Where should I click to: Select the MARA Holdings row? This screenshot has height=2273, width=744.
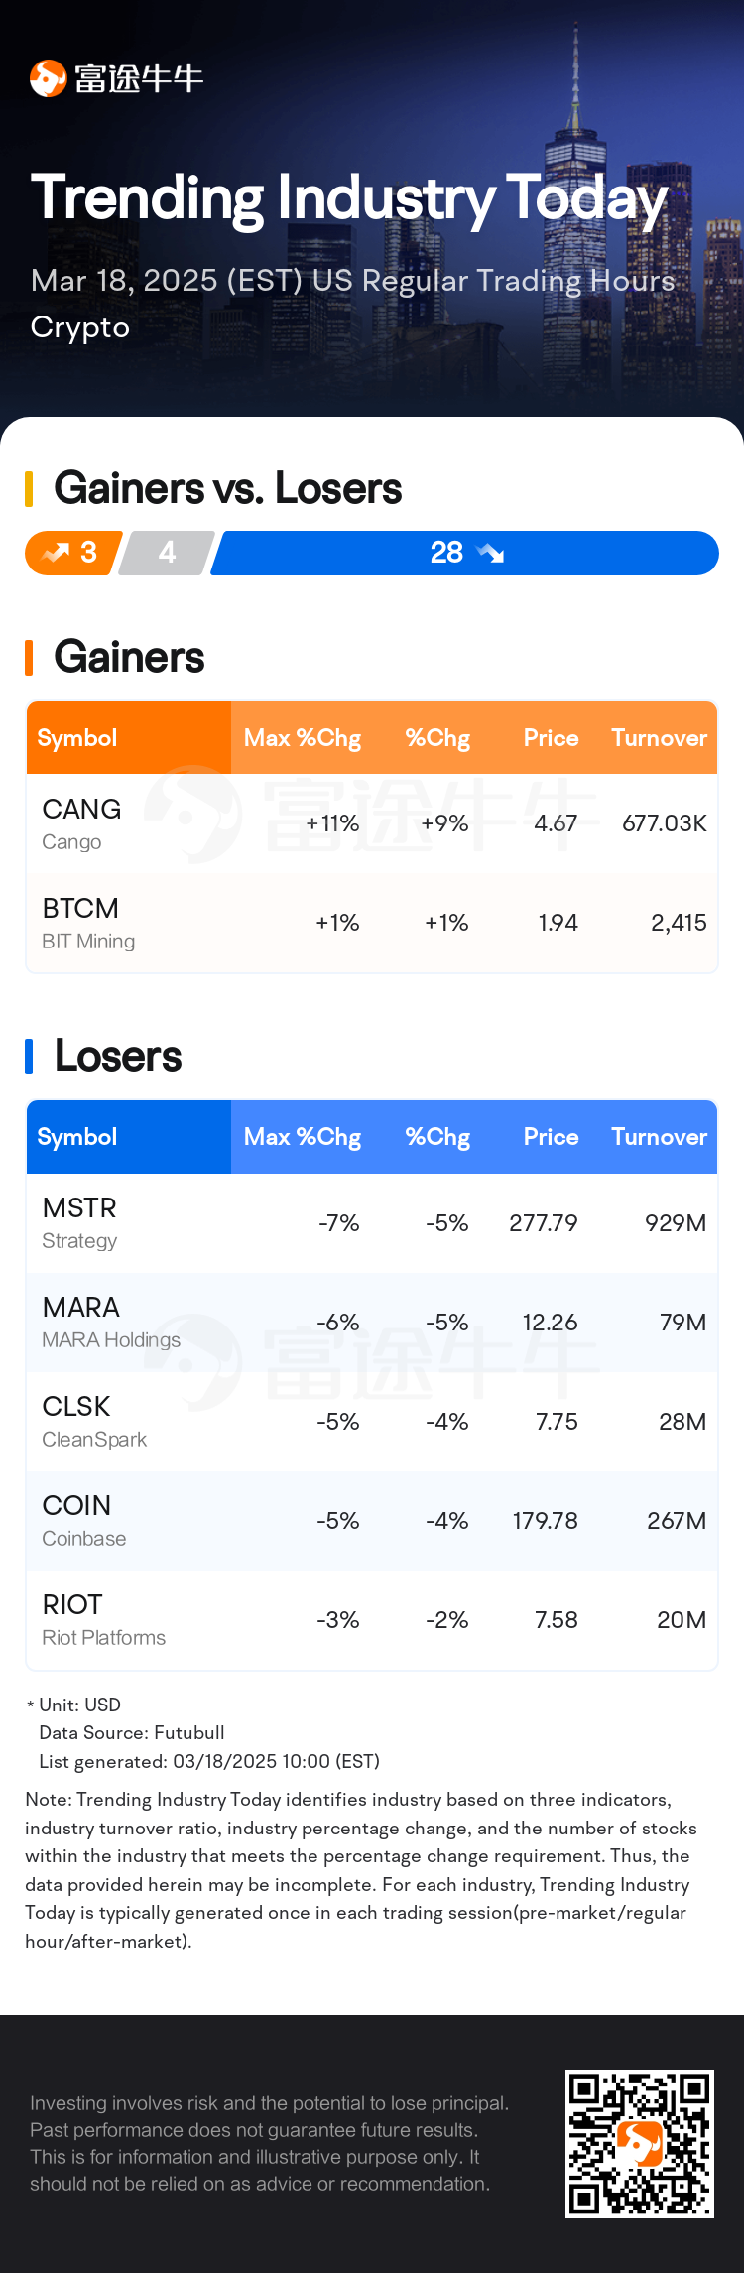(372, 1323)
